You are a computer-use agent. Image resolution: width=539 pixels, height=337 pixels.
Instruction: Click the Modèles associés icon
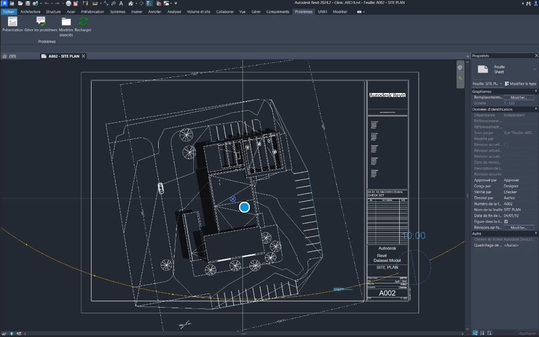pos(66,22)
